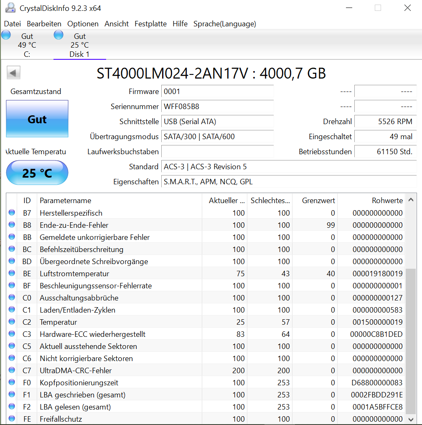Open the Ansicht menu
Image resolution: width=422 pixels, height=425 pixels.
117,24
